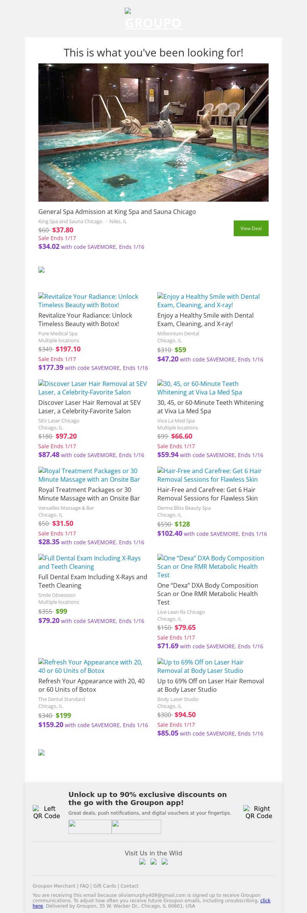The height and width of the screenshot is (913, 307).
Task: Open the first social media icon
Action: click(x=142, y=862)
